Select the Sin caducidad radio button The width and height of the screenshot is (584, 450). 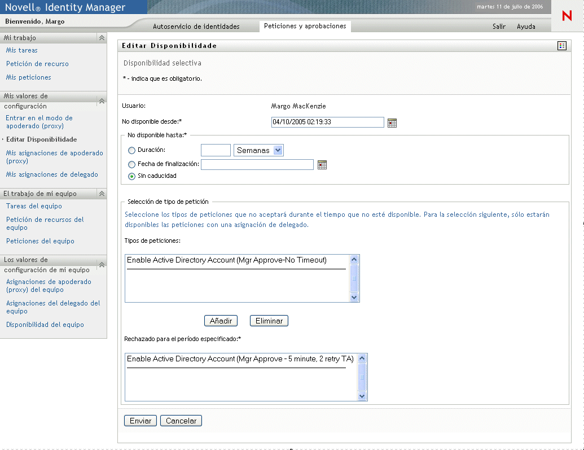point(131,176)
